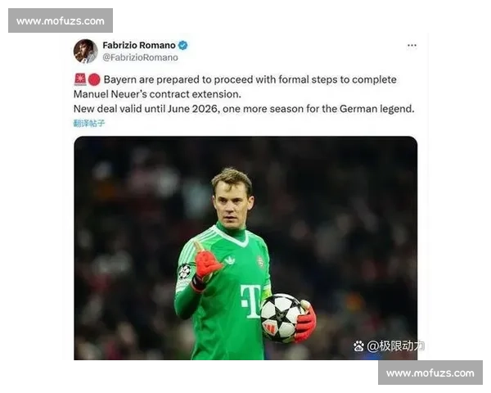Click the siren emoji in the tweet
Viewport: 491px width, 393px height.
click(x=80, y=79)
